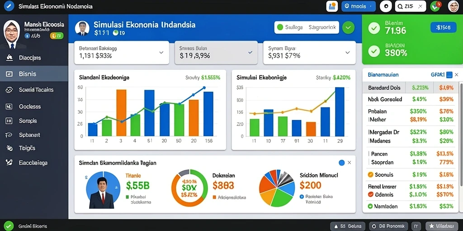Open the user profile avatar in top bar
This screenshot has height=231, width=463.
(453, 6)
